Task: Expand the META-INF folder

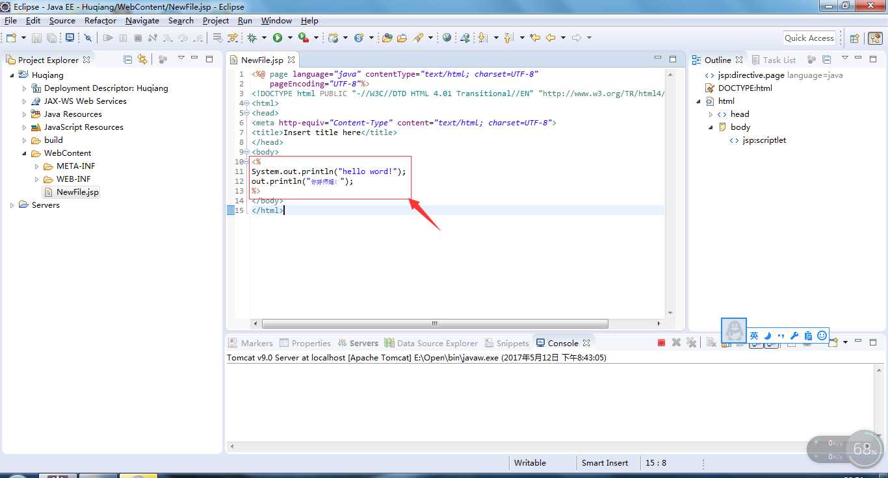Action: [37, 166]
